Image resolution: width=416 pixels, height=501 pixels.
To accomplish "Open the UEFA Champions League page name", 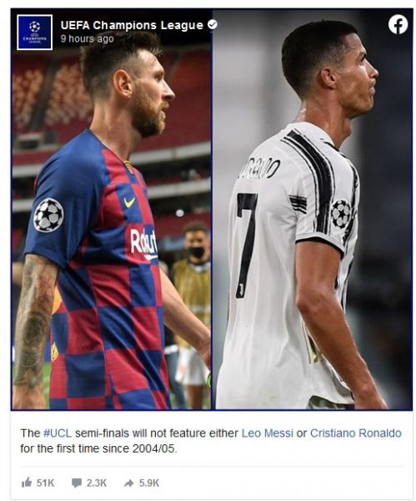I will 132,25.
